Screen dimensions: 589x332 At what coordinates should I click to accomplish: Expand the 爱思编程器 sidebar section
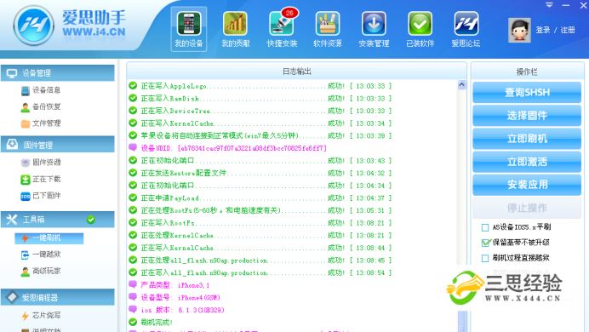click(x=58, y=297)
